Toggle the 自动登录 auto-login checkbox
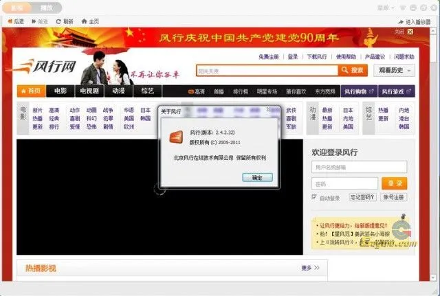Image resolution: width=440 pixels, height=296 pixels. tap(314, 197)
